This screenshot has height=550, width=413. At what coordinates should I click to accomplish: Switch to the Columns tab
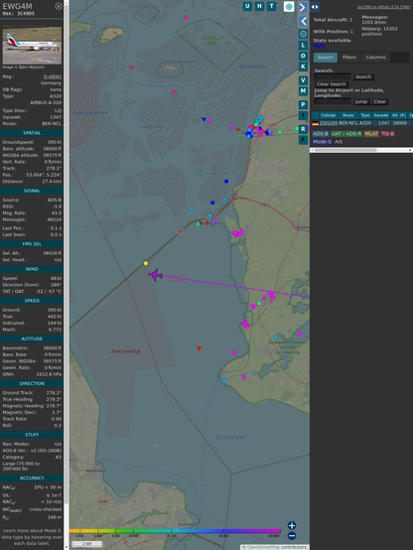(x=375, y=58)
